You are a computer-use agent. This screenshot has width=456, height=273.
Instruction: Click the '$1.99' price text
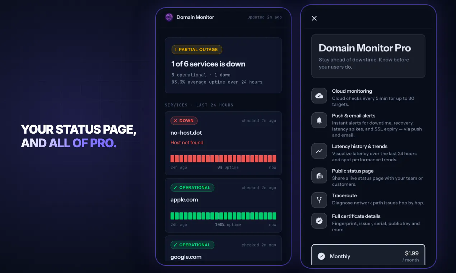[x=412, y=253]
